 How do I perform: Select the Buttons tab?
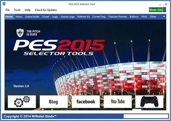[x=134, y=17]
